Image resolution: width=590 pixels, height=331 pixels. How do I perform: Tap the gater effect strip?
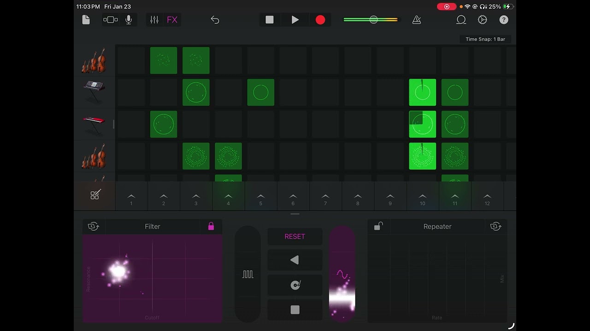(248, 274)
